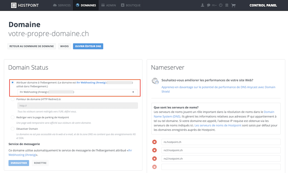Image resolution: width=288 pixels, height=173 pixels.
Task: Click Control Panel in the header
Action: 263,5
